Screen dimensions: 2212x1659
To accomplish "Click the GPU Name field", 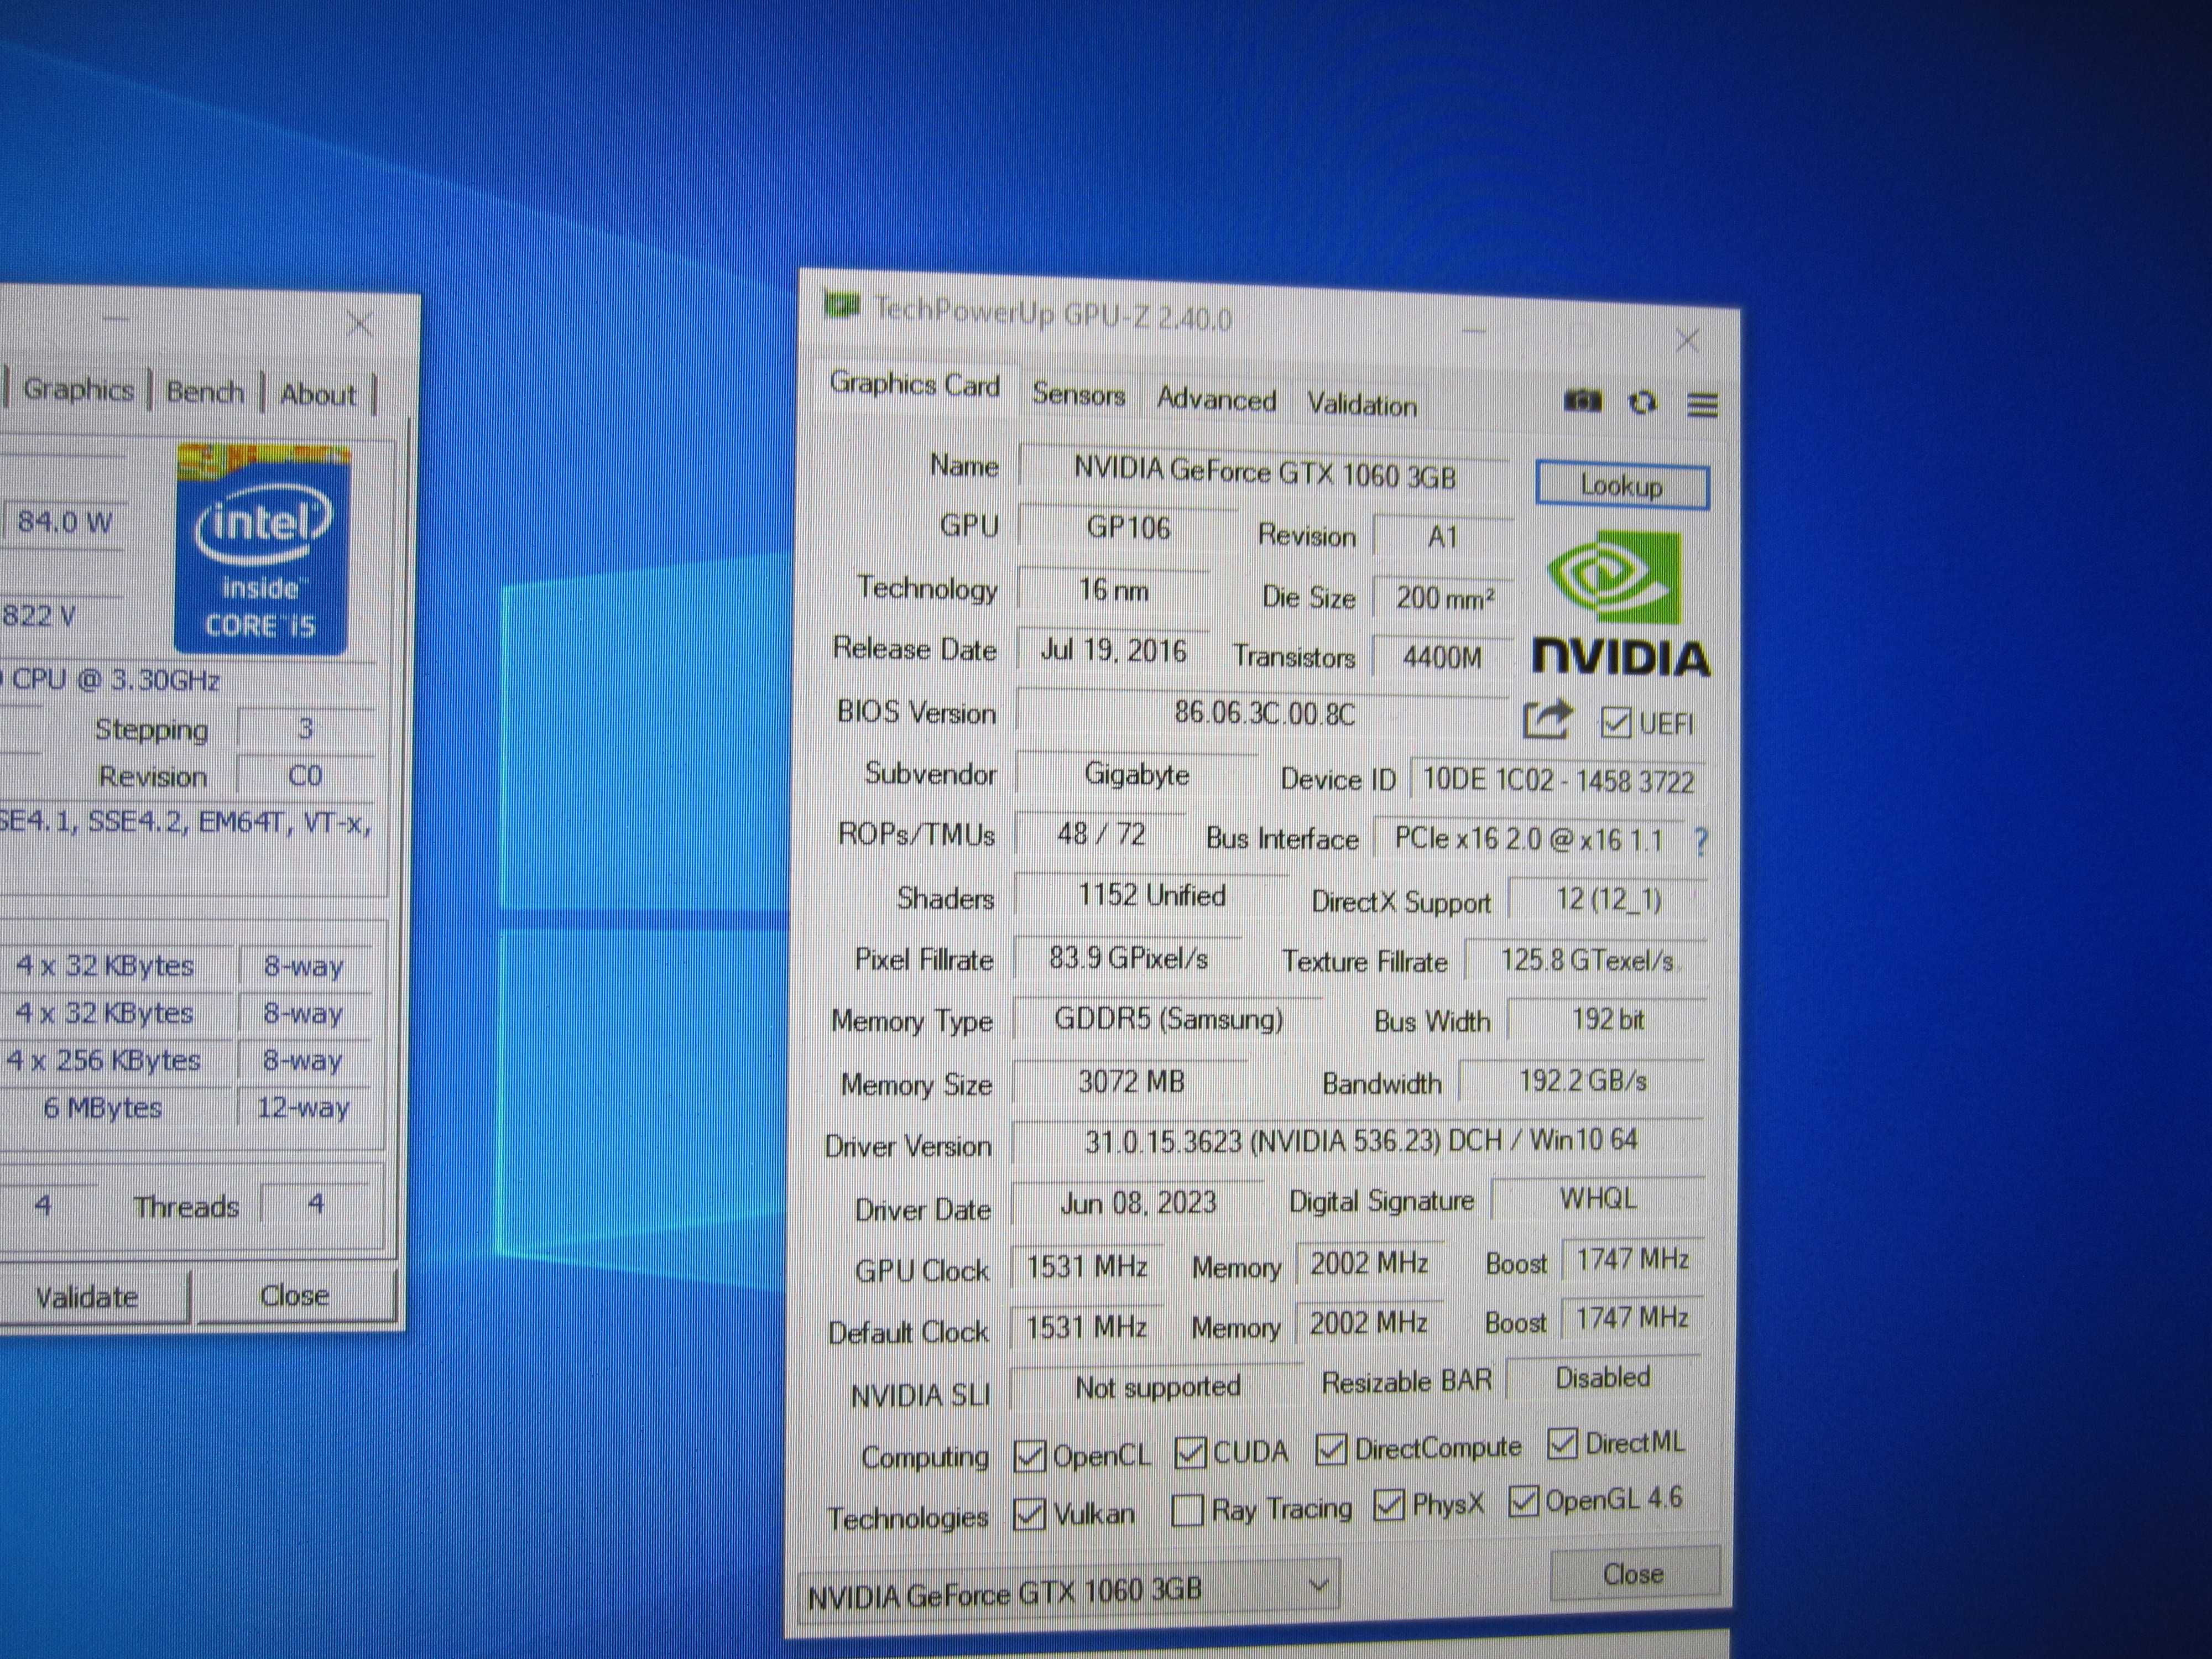I will tap(1265, 472).
